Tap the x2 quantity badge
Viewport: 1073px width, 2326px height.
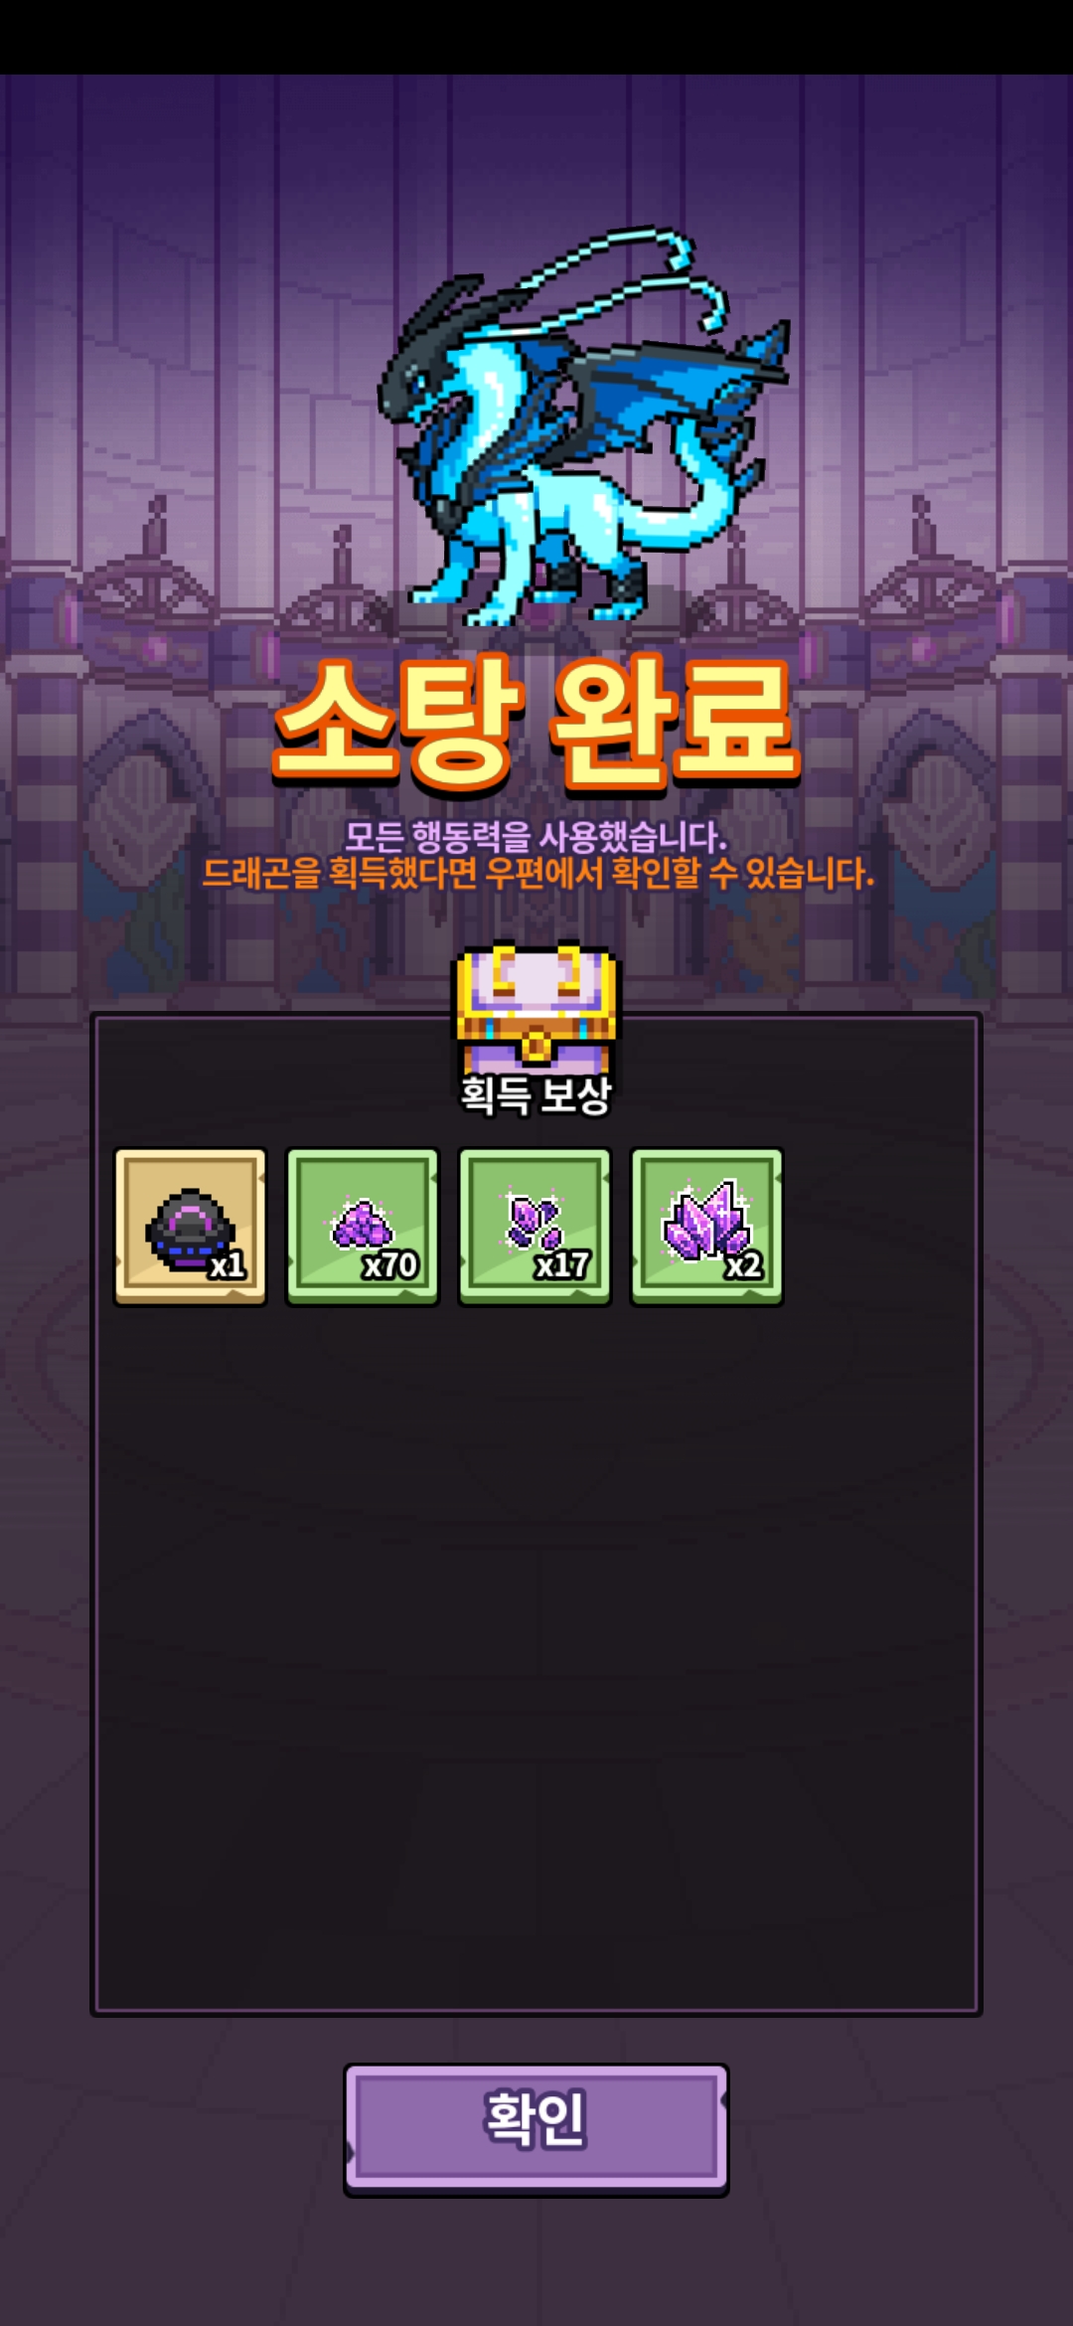click(743, 1265)
